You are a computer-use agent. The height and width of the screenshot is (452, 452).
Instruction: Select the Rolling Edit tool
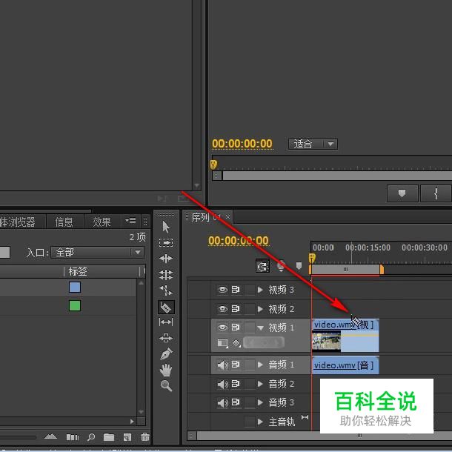click(166, 275)
